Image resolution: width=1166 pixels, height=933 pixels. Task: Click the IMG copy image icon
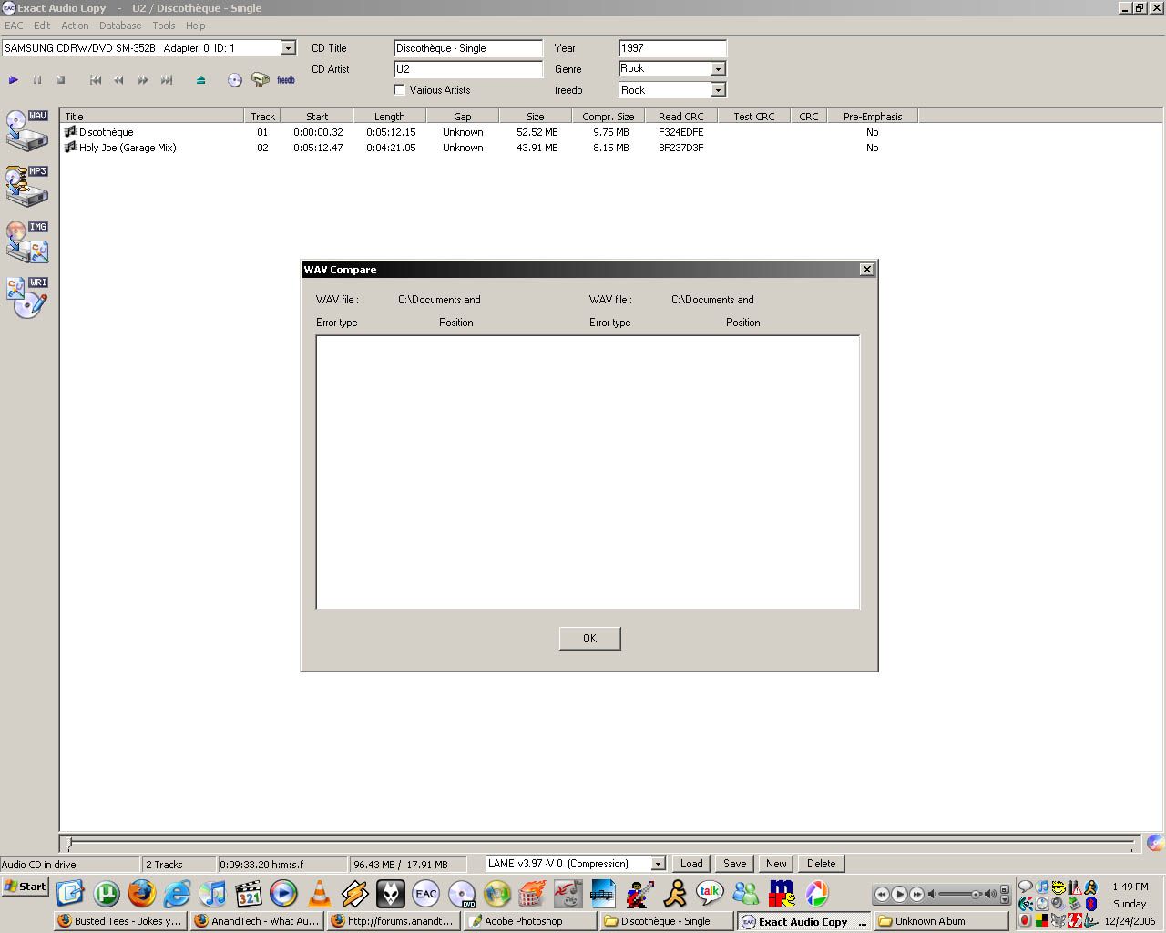26,241
